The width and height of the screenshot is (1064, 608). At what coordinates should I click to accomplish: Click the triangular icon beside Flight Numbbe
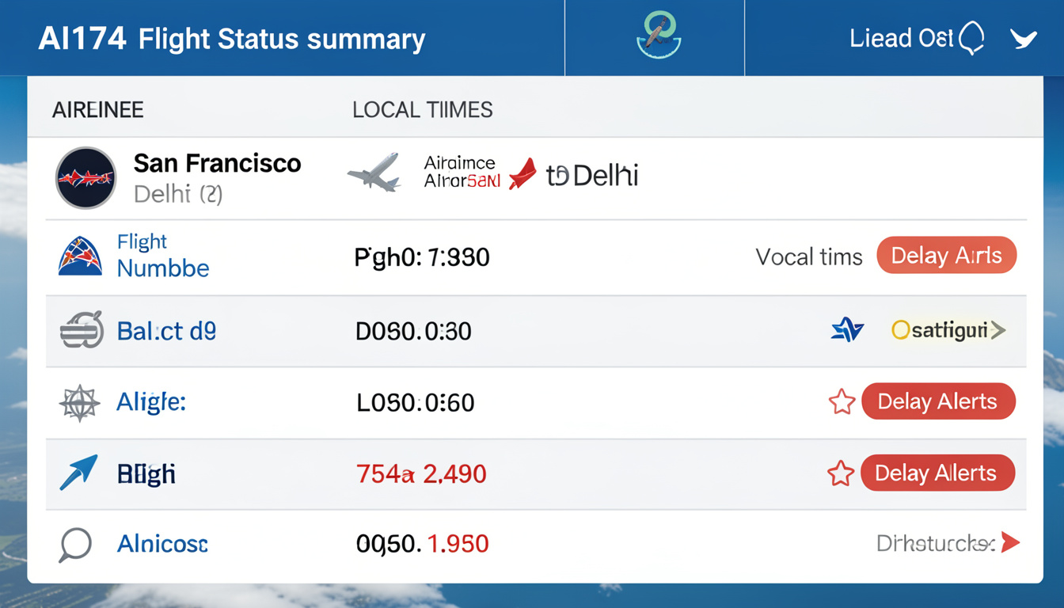pyautogui.click(x=80, y=256)
